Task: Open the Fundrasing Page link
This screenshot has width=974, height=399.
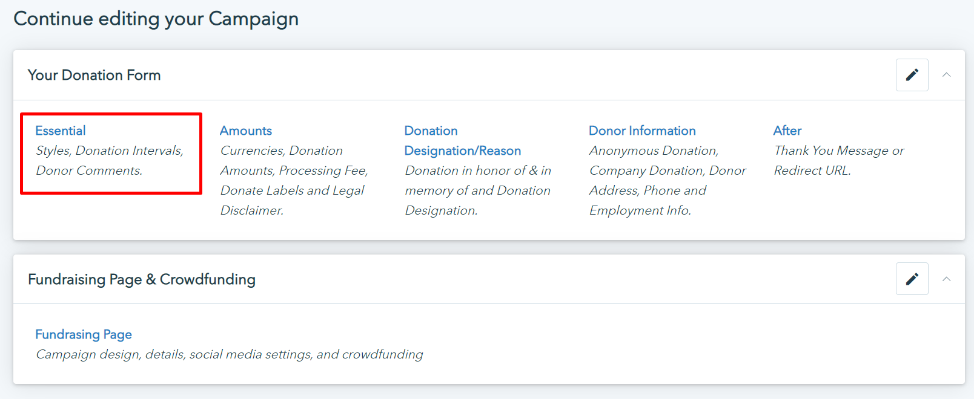Action: [x=84, y=334]
